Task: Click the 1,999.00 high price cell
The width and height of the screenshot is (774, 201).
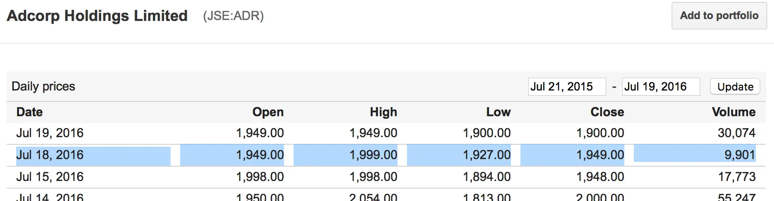Action: 373,155
